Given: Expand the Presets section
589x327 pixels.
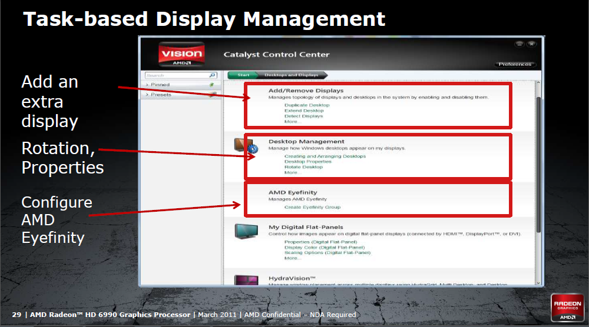Looking at the screenshot, I should 148,94.
